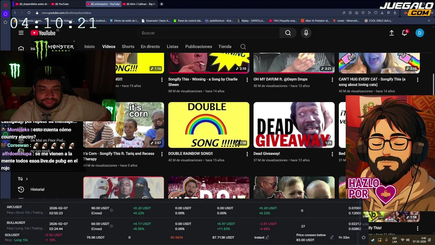Click the browser forward arrow
This screenshot has height=245, width=435.
[x=22, y=13]
